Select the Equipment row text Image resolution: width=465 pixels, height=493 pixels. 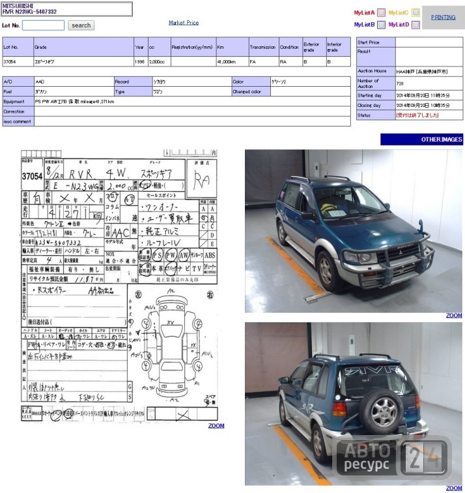pos(74,102)
